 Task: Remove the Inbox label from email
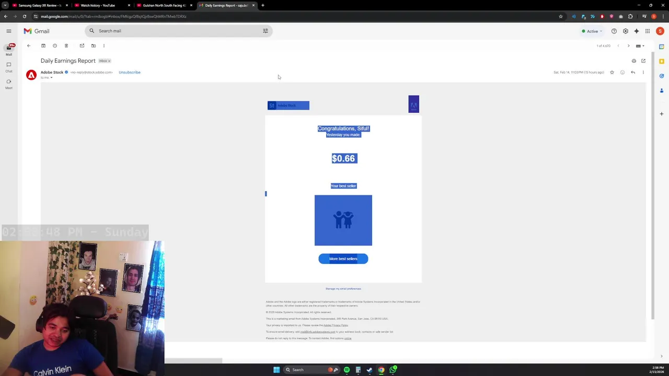click(x=109, y=61)
